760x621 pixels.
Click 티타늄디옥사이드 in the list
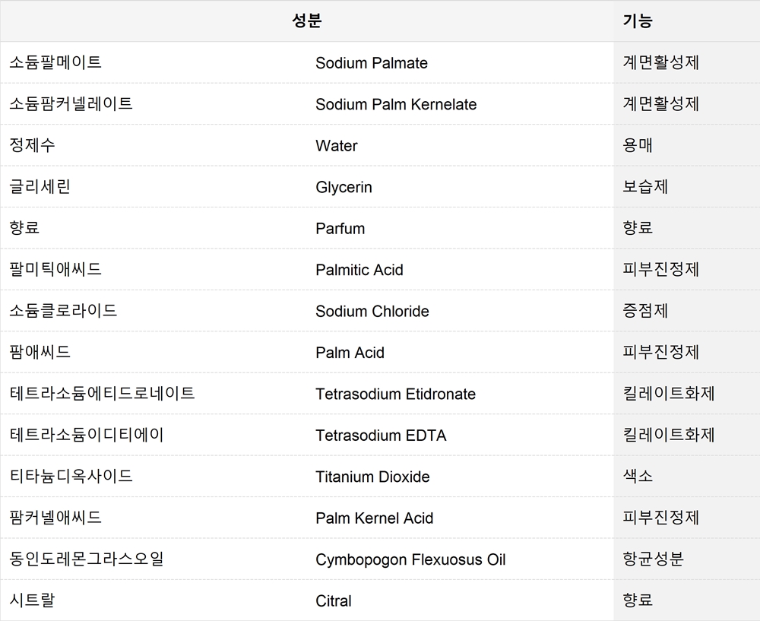(71, 476)
